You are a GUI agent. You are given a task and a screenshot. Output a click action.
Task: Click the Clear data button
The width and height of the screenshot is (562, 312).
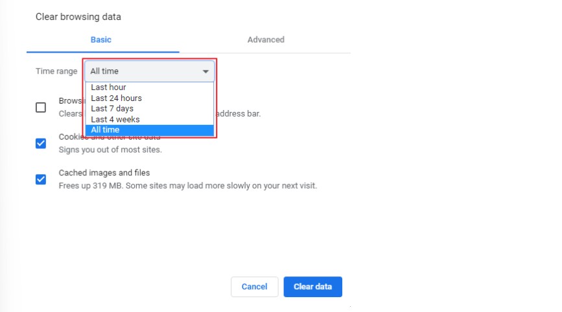pyautogui.click(x=312, y=287)
